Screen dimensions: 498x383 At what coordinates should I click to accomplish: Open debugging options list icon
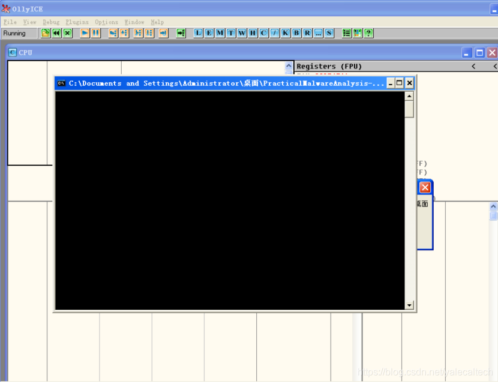[x=347, y=33]
